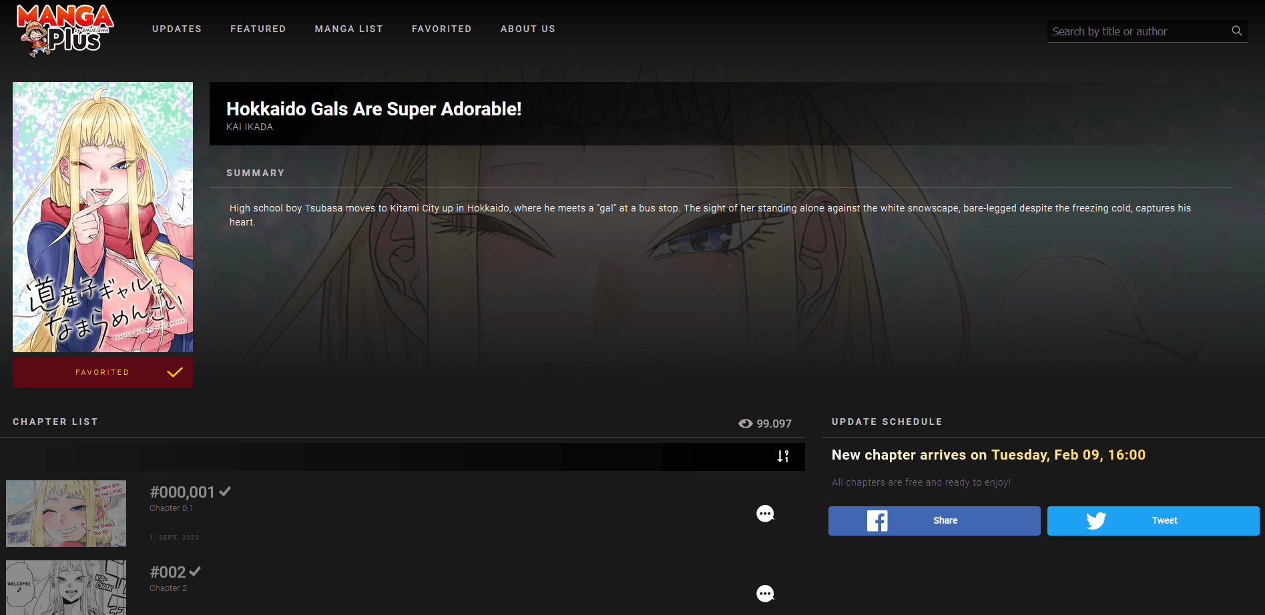Open chapter #000,001 title link
The width and height of the screenshot is (1265, 615).
point(182,492)
